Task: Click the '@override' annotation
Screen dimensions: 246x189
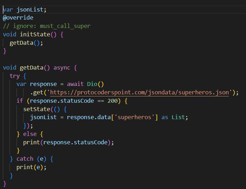Action: [x=18, y=18]
